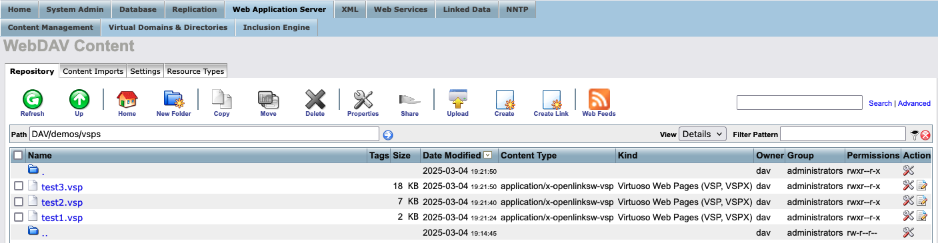Open the XML tab
Image resolution: width=938 pixels, height=243 pixels.
click(349, 9)
